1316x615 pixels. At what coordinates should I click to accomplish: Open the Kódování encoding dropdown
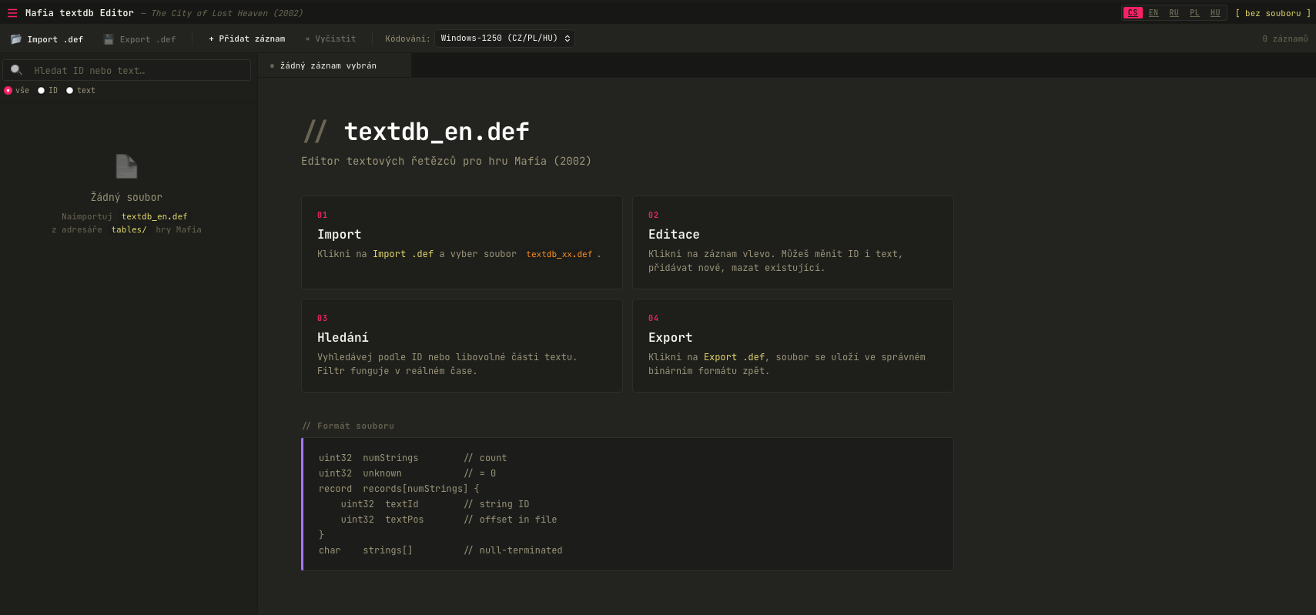click(504, 38)
